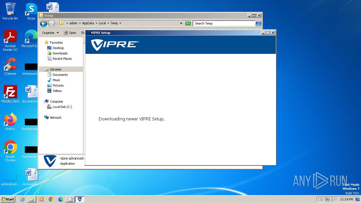The width and height of the screenshot is (361, 203).
Task: Expand the admin breadcrumb arrow
Action: coord(80,23)
